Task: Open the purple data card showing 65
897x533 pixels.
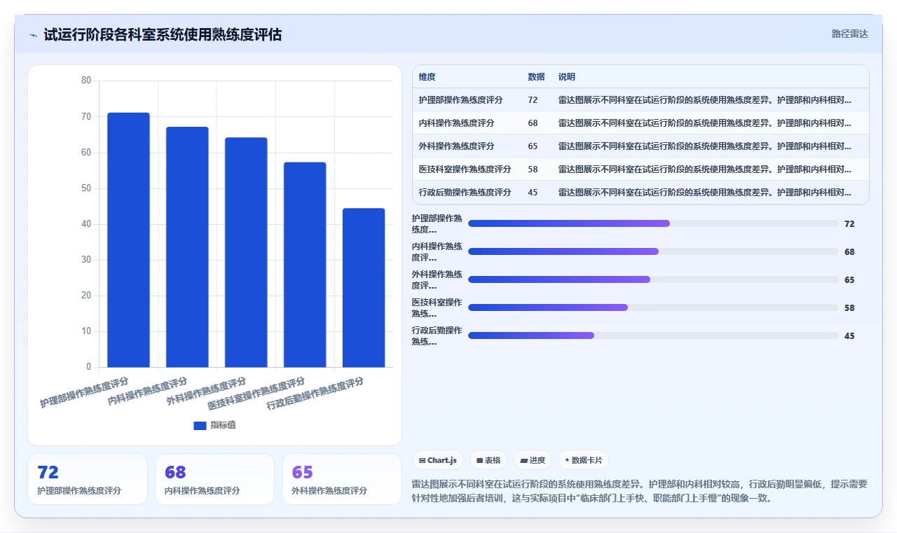Action: [342, 479]
